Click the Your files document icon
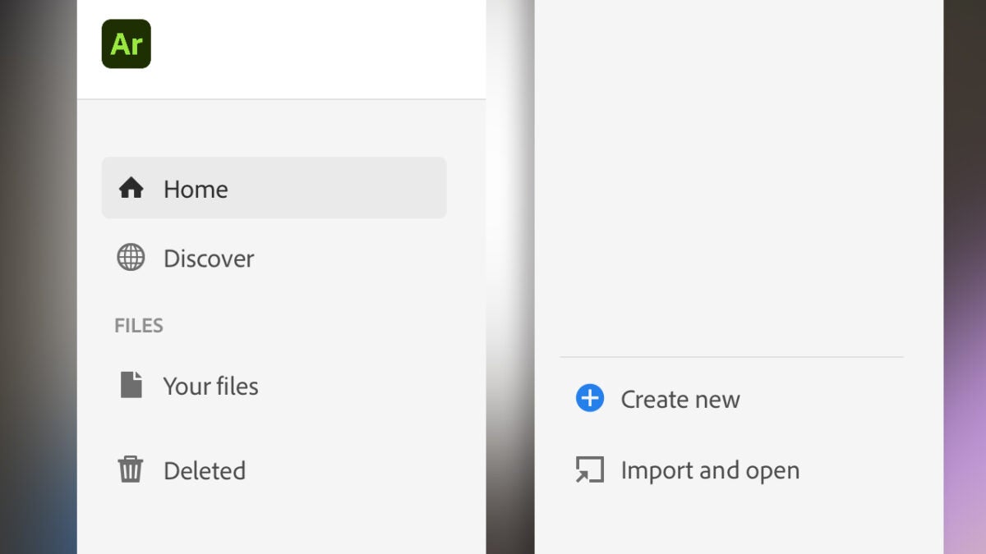This screenshot has width=986, height=554. click(x=131, y=385)
